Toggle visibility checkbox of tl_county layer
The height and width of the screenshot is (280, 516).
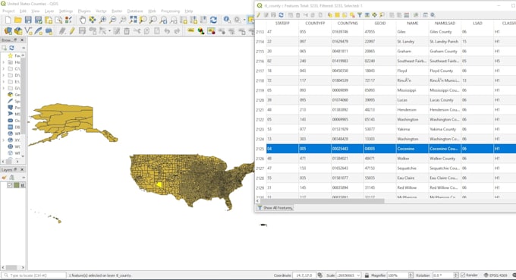tap(10, 185)
